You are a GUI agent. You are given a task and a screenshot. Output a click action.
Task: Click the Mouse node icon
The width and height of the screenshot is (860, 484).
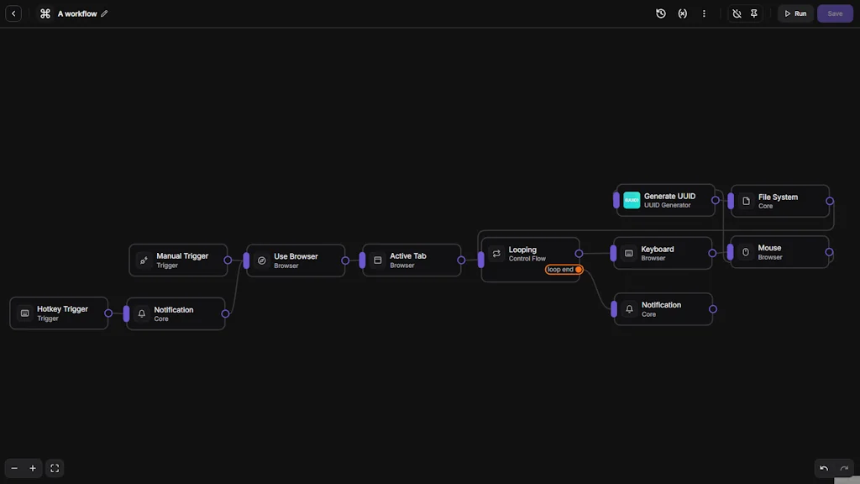[x=746, y=252]
